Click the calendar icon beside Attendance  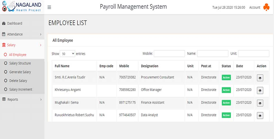tap(4, 34)
